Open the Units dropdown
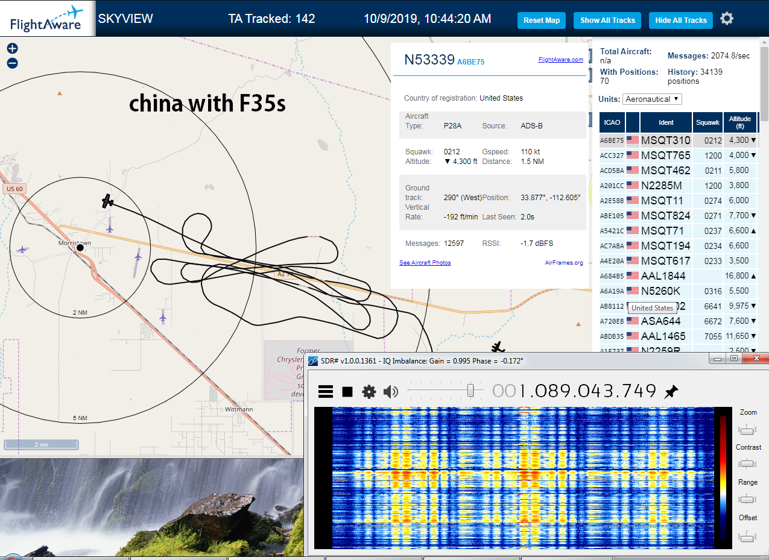This screenshot has width=769, height=560. point(653,99)
